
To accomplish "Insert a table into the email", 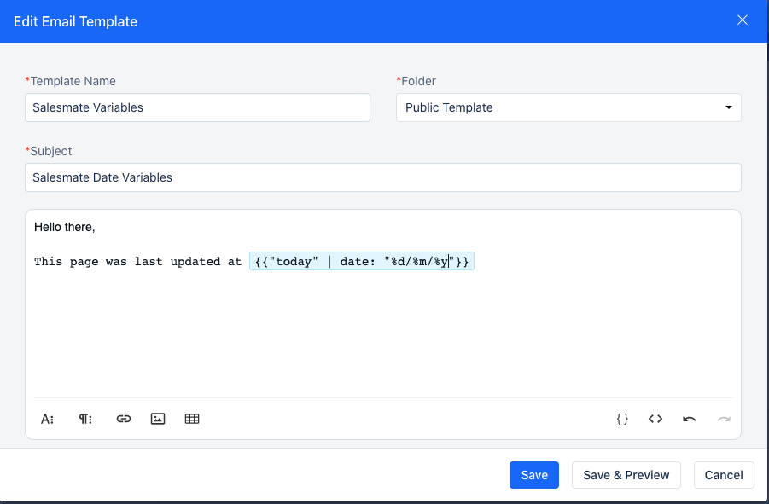I will [x=191, y=418].
